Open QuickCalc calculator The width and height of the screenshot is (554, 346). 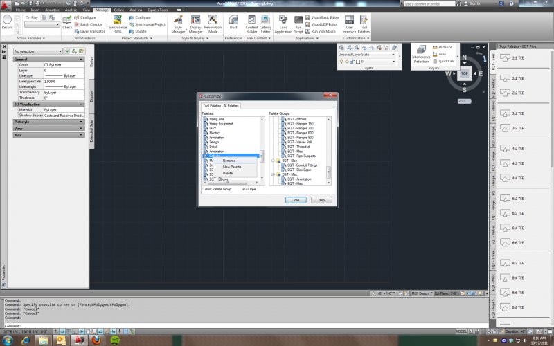pyautogui.click(x=443, y=61)
